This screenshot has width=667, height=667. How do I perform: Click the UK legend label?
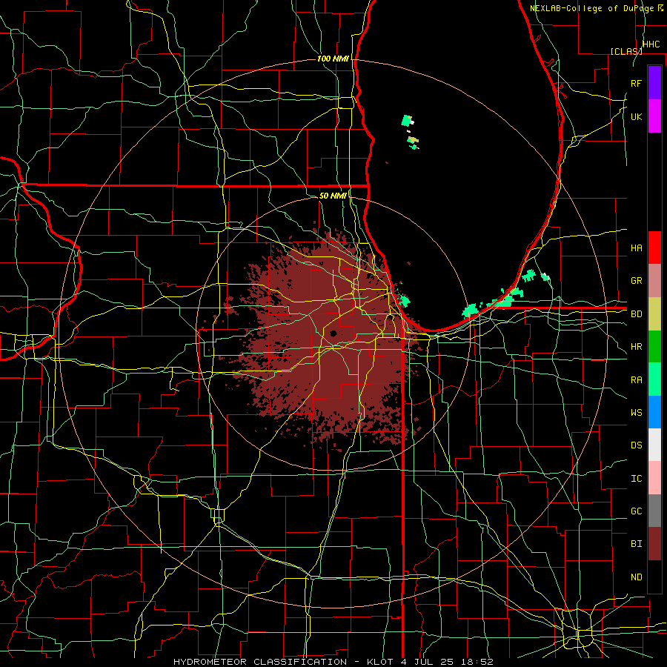click(x=636, y=116)
